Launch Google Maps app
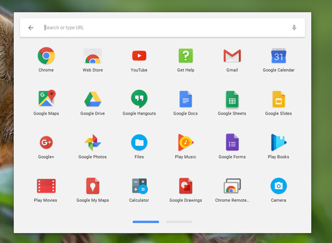The image size is (332, 243). point(46,98)
